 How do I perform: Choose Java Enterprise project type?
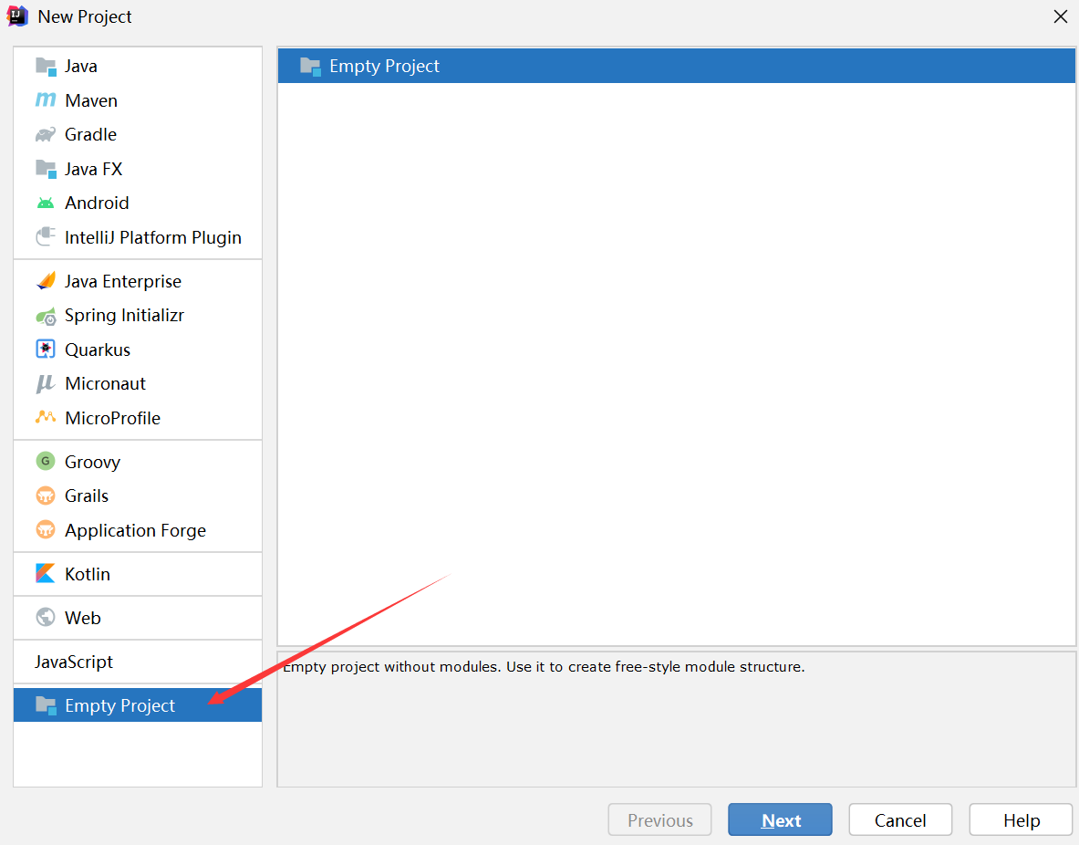[x=138, y=281]
